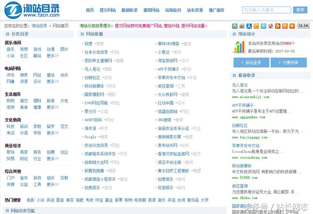Open the 站长资源 nav item
The height and width of the screenshot is (214, 313).
pyautogui.click(x=195, y=10)
